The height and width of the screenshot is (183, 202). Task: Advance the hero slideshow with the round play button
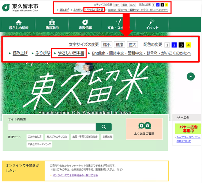(x=191, y=76)
